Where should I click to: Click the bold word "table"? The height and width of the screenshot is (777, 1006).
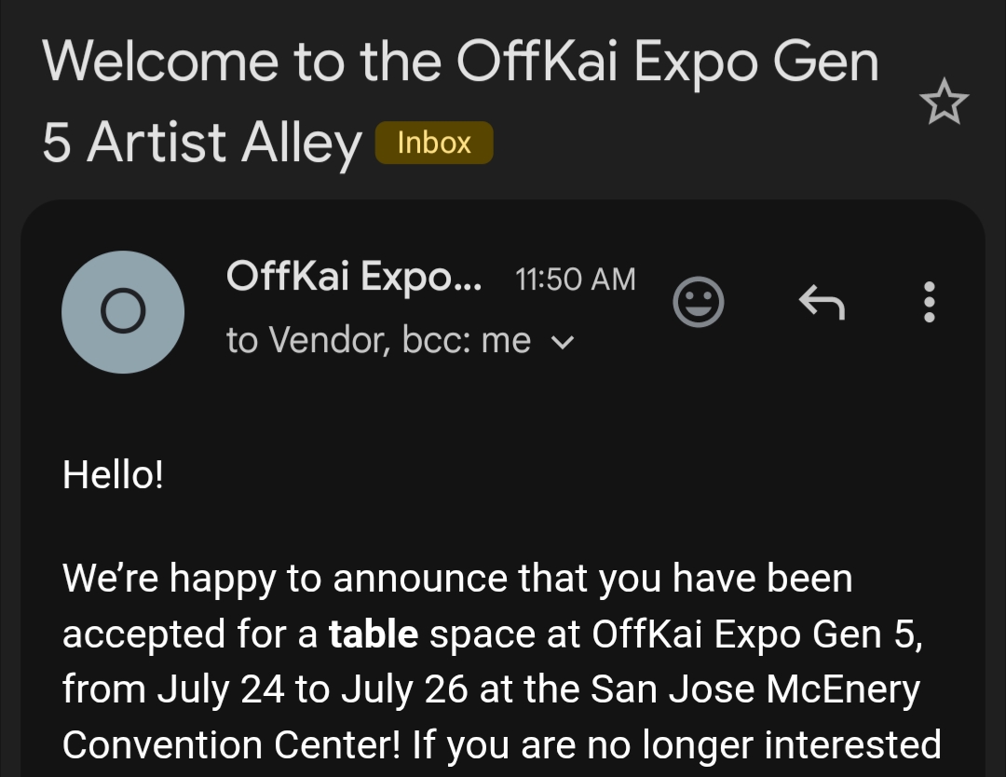374,634
